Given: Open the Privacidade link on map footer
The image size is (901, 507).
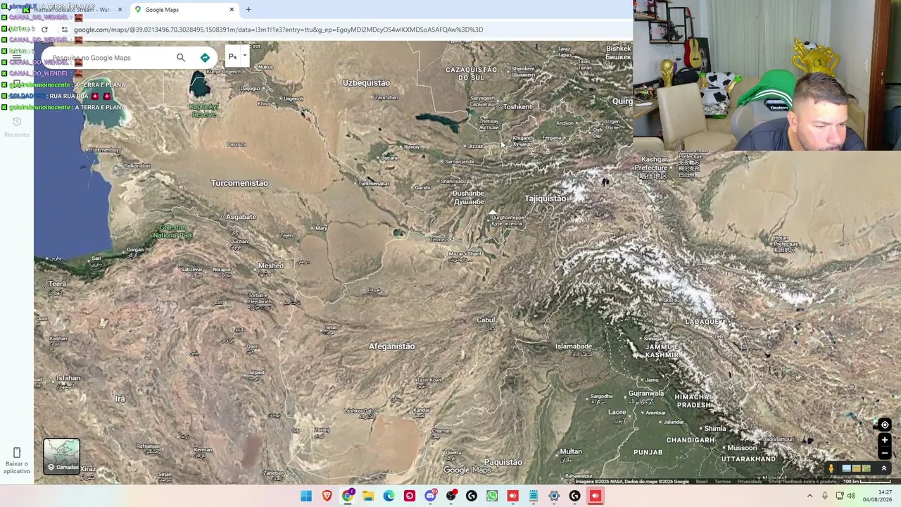Looking at the screenshot, I should [x=750, y=482].
